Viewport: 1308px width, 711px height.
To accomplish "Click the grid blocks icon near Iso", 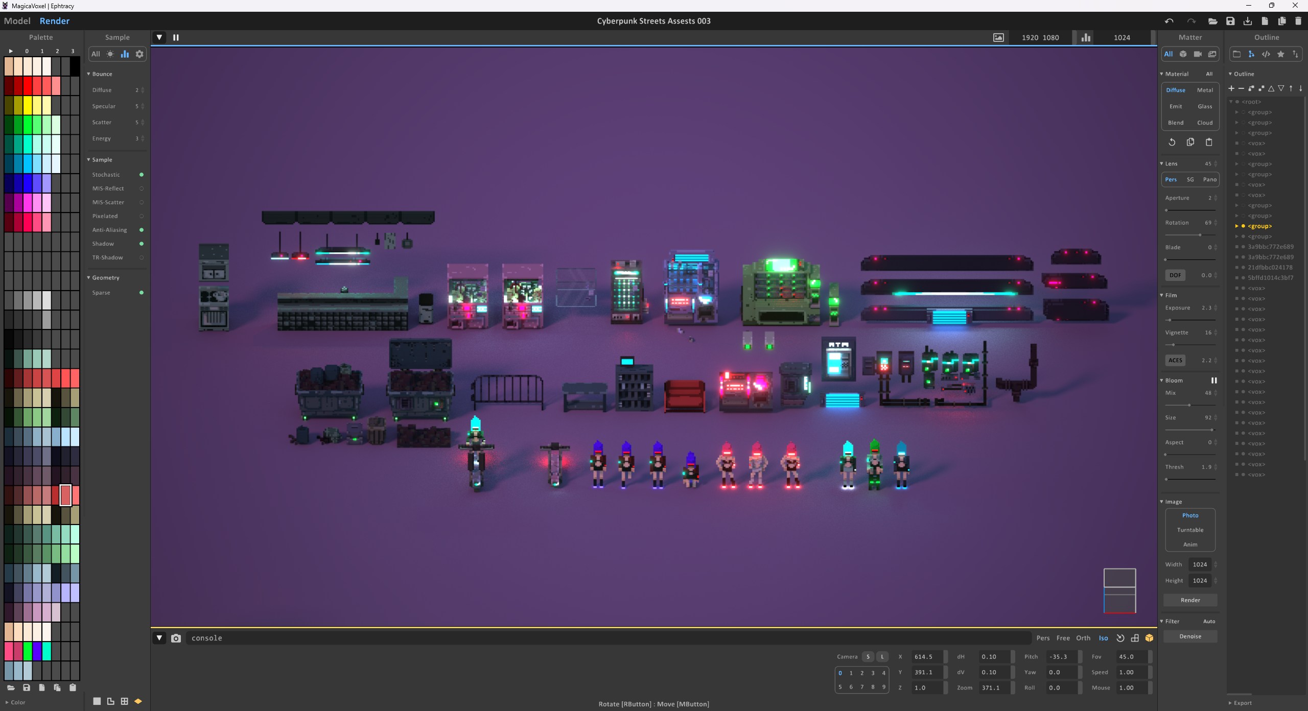I will tap(1135, 638).
